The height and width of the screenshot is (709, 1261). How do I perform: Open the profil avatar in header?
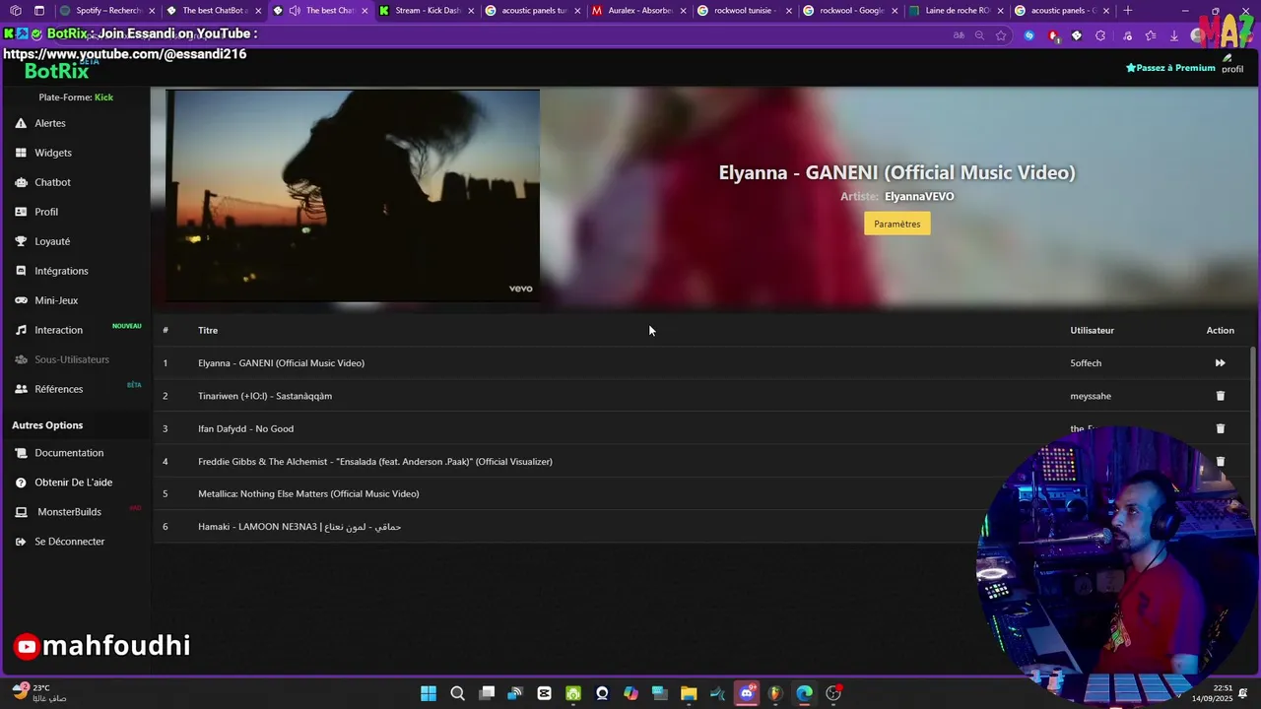(x=1232, y=64)
